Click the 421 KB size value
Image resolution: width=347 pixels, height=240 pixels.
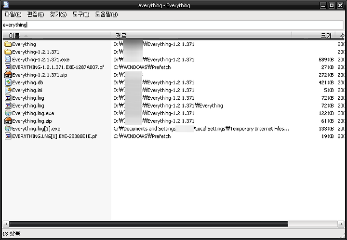pos(326,82)
